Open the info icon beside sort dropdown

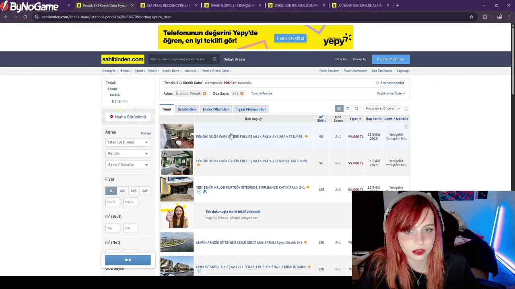(406, 108)
